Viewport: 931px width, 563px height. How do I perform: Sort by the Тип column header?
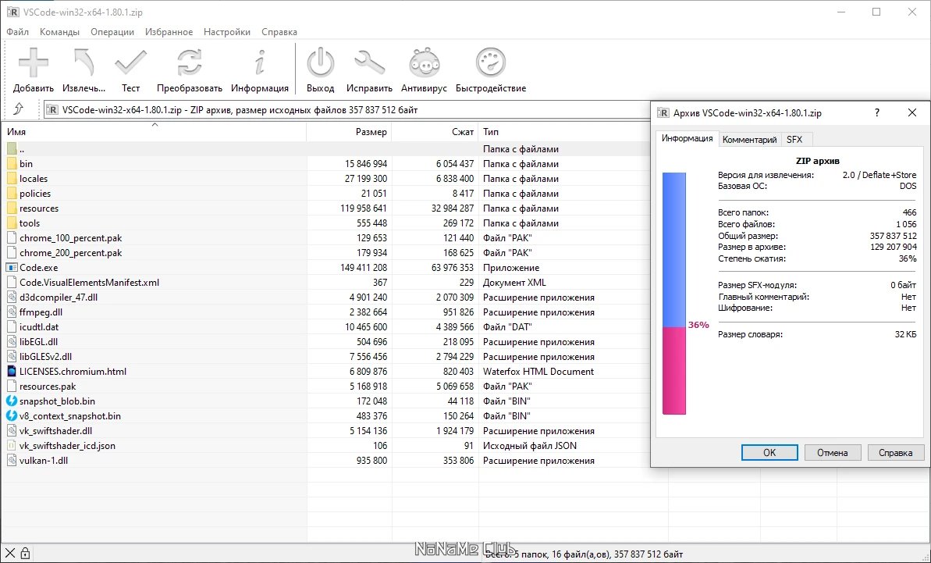[564, 132]
